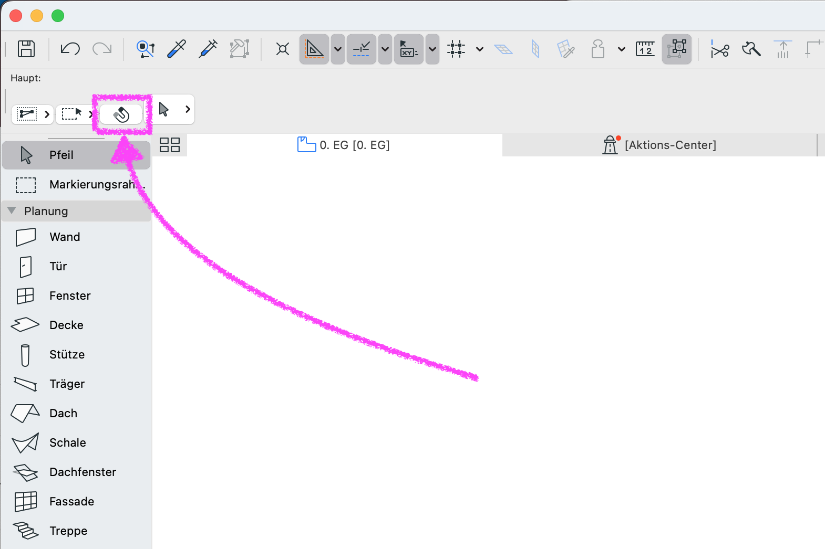This screenshot has width=825, height=549.
Task: Expand the arrow selection options chevron
Action: [x=188, y=109]
